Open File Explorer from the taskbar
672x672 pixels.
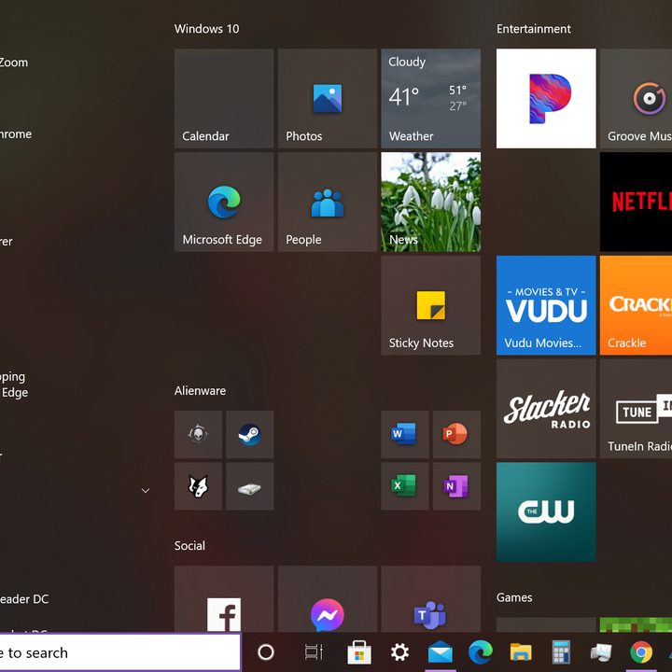521,652
